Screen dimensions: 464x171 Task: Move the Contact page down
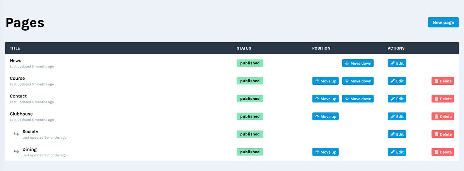(x=358, y=99)
